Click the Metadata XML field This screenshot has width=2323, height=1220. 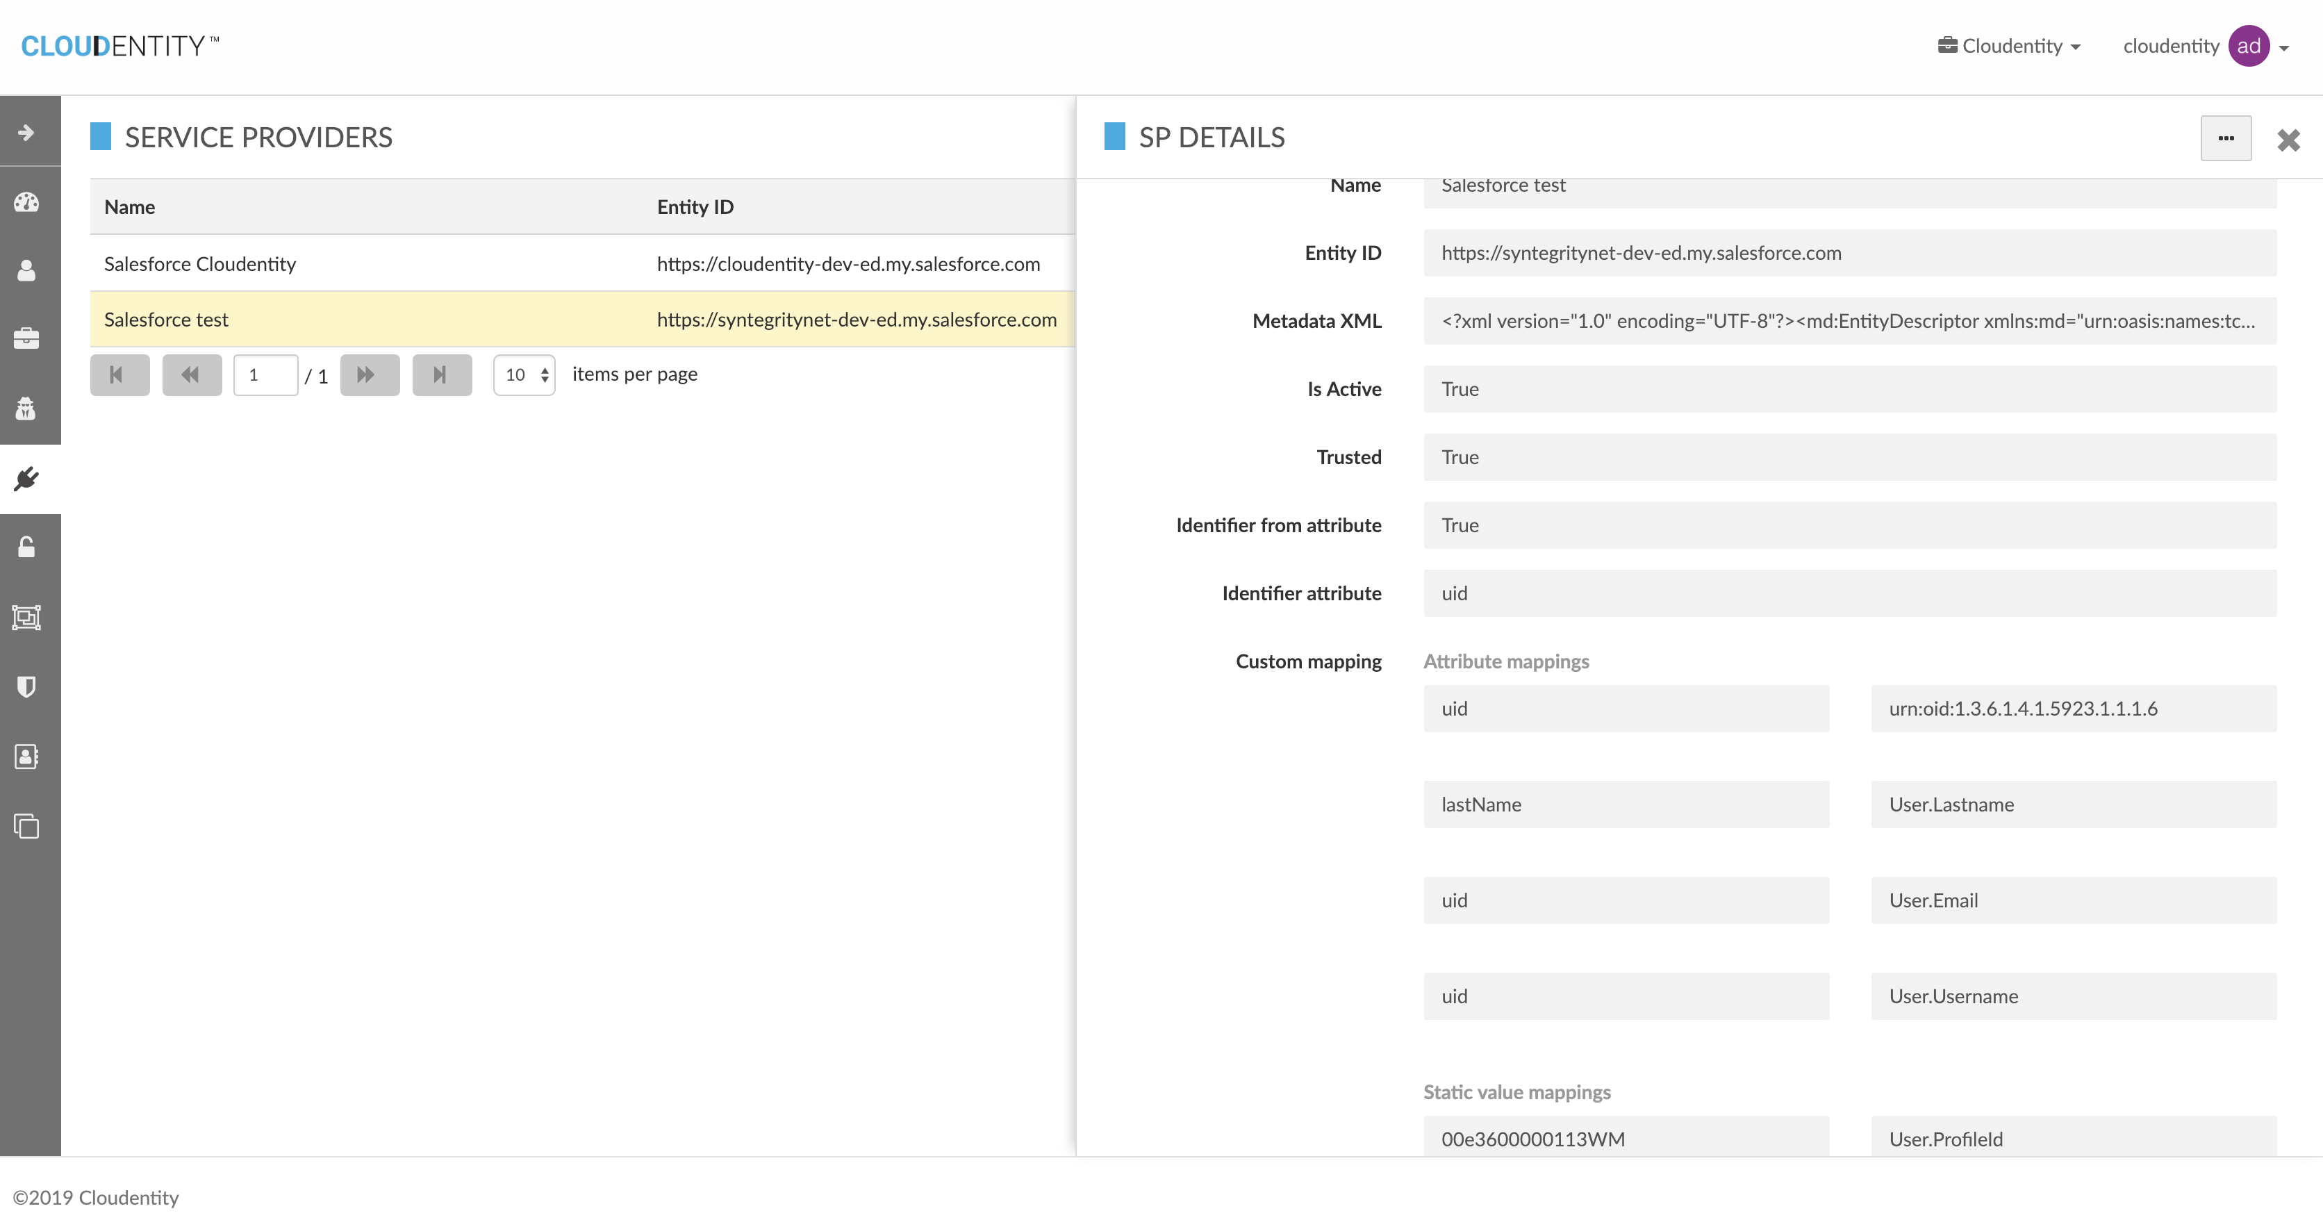(1849, 321)
